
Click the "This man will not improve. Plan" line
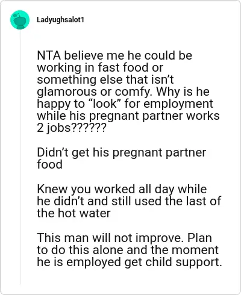[x=124, y=238]
